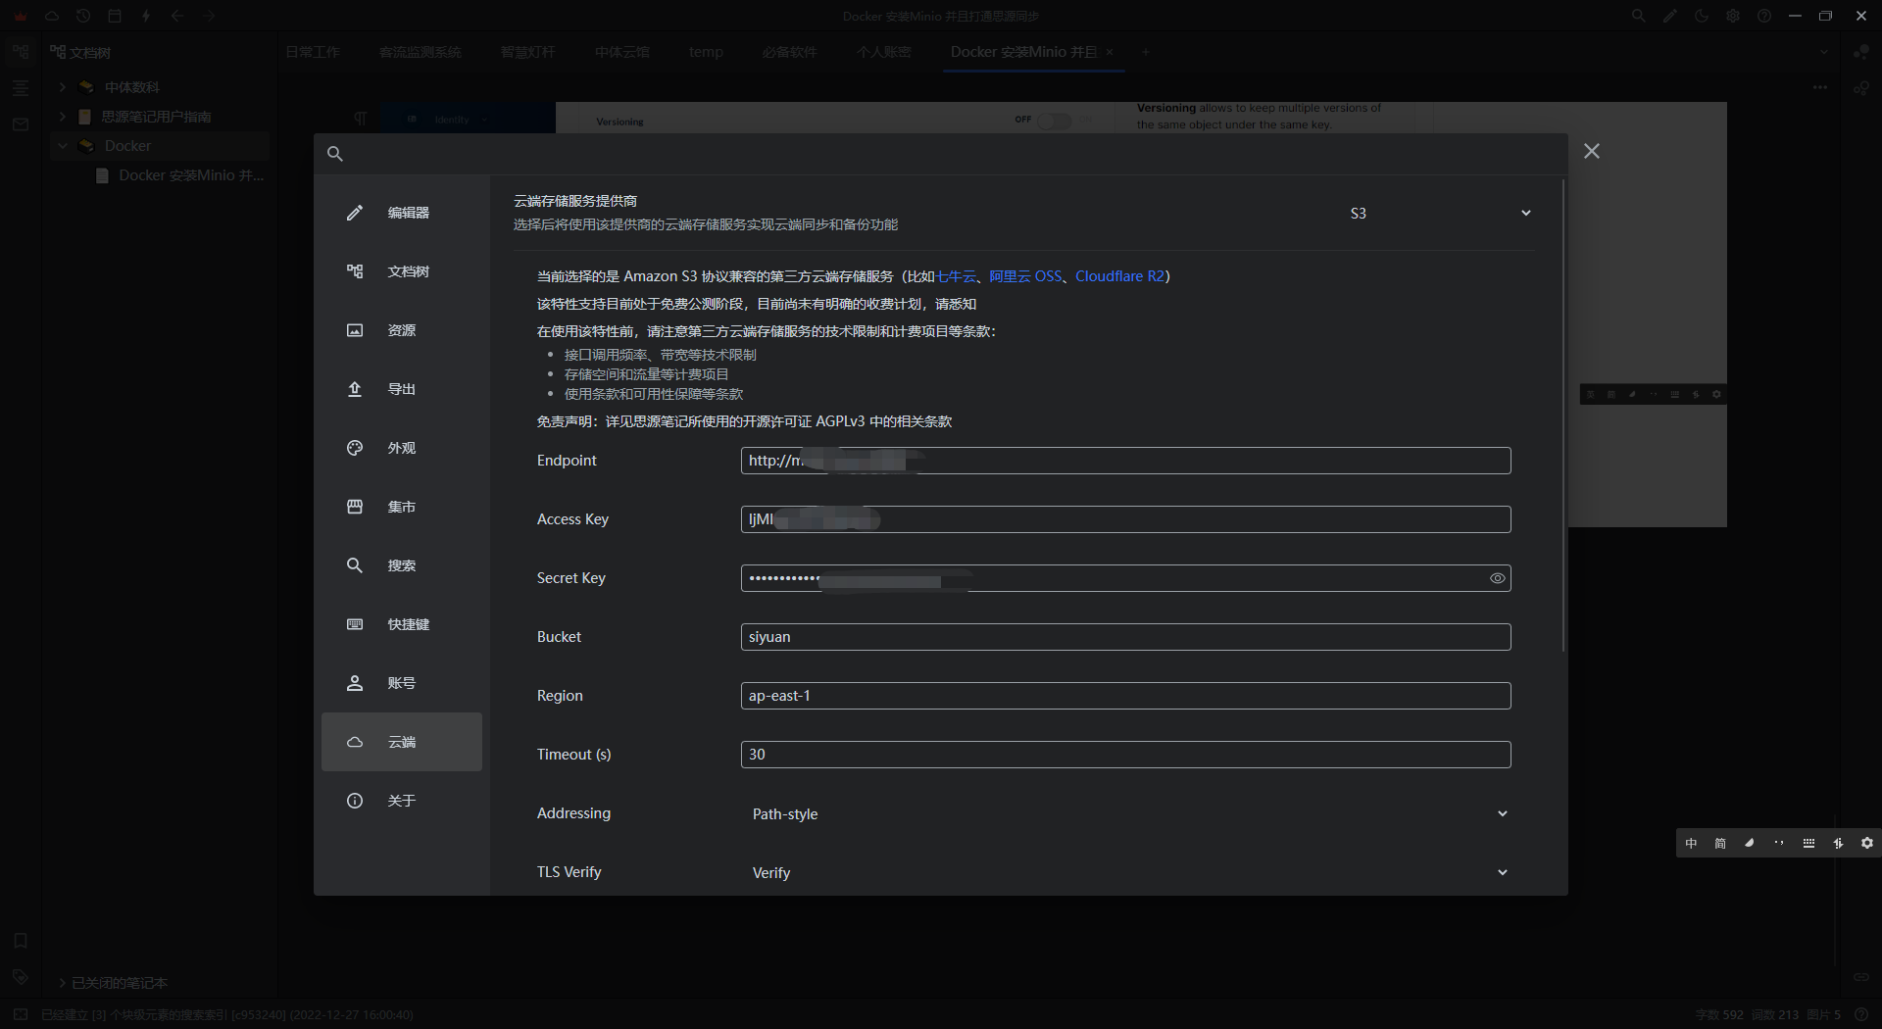Reveal the Secret Key with the eye icon
The width and height of the screenshot is (1882, 1029).
1497,578
